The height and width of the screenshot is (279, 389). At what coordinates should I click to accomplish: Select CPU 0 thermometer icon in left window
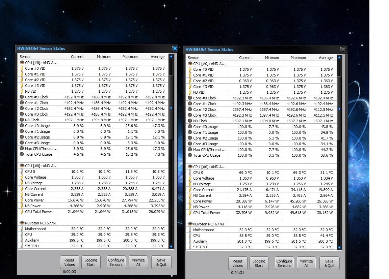click(x=22, y=171)
